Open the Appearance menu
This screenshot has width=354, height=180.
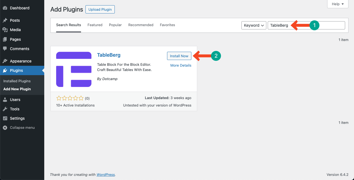point(22,61)
